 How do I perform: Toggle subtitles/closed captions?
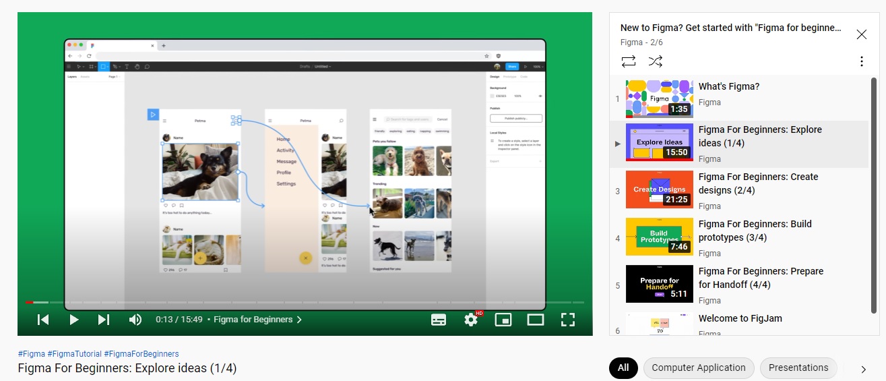[x=439, y=320]
